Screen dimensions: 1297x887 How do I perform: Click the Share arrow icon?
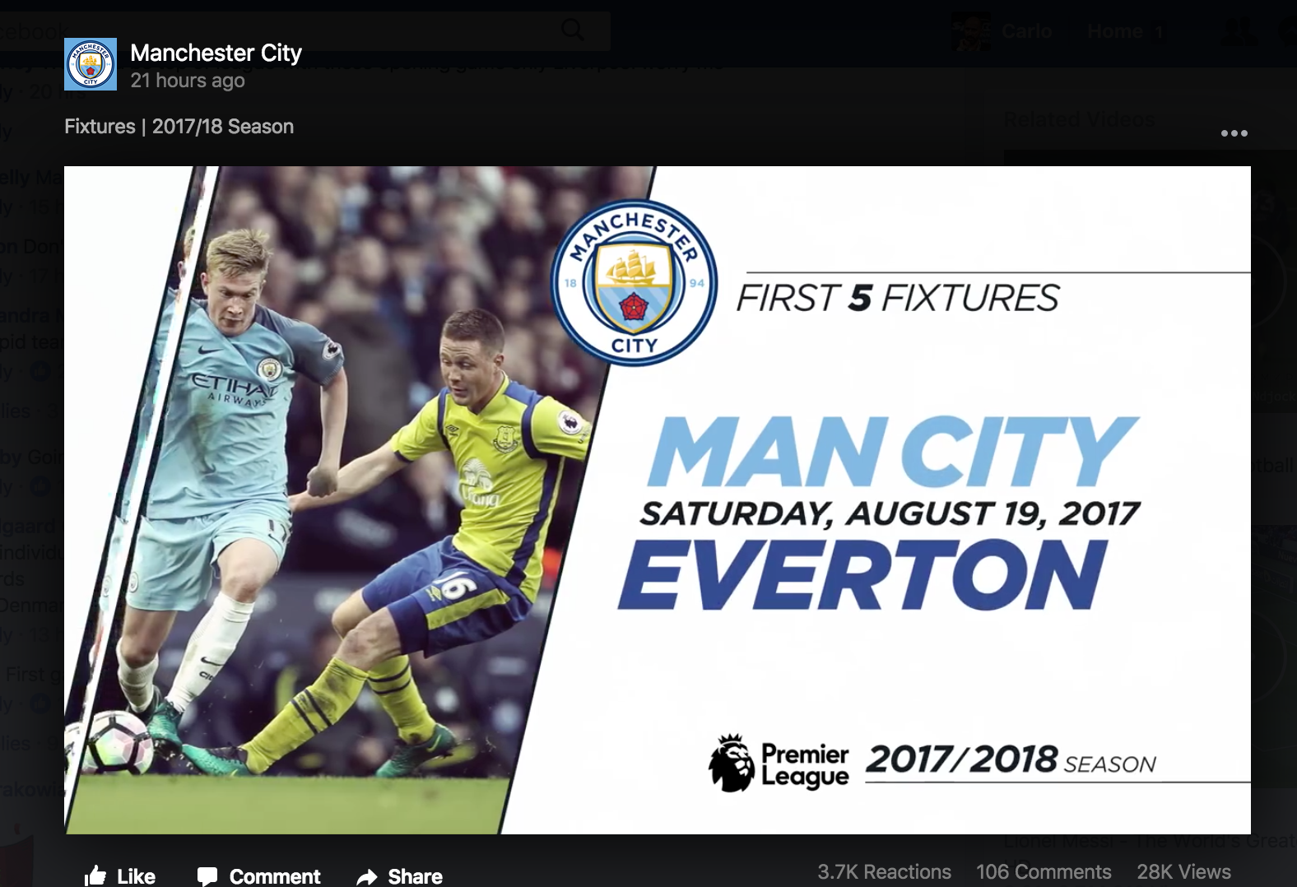coord(367,878)
